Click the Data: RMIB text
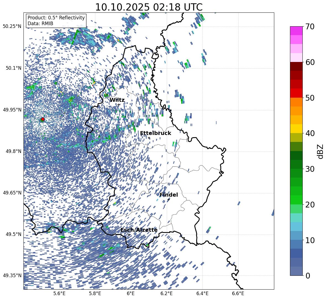This screenshot has height=299, width=327. (40, 24)
